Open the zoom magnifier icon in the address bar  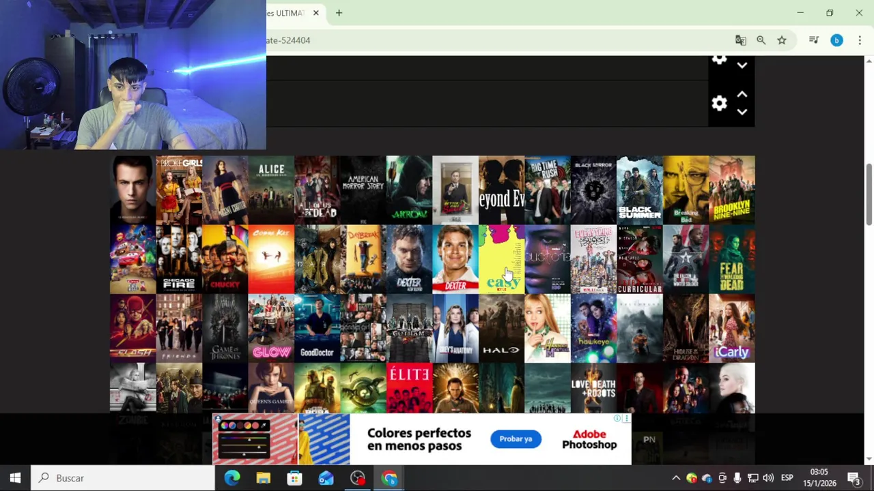(x=761, y=40)
